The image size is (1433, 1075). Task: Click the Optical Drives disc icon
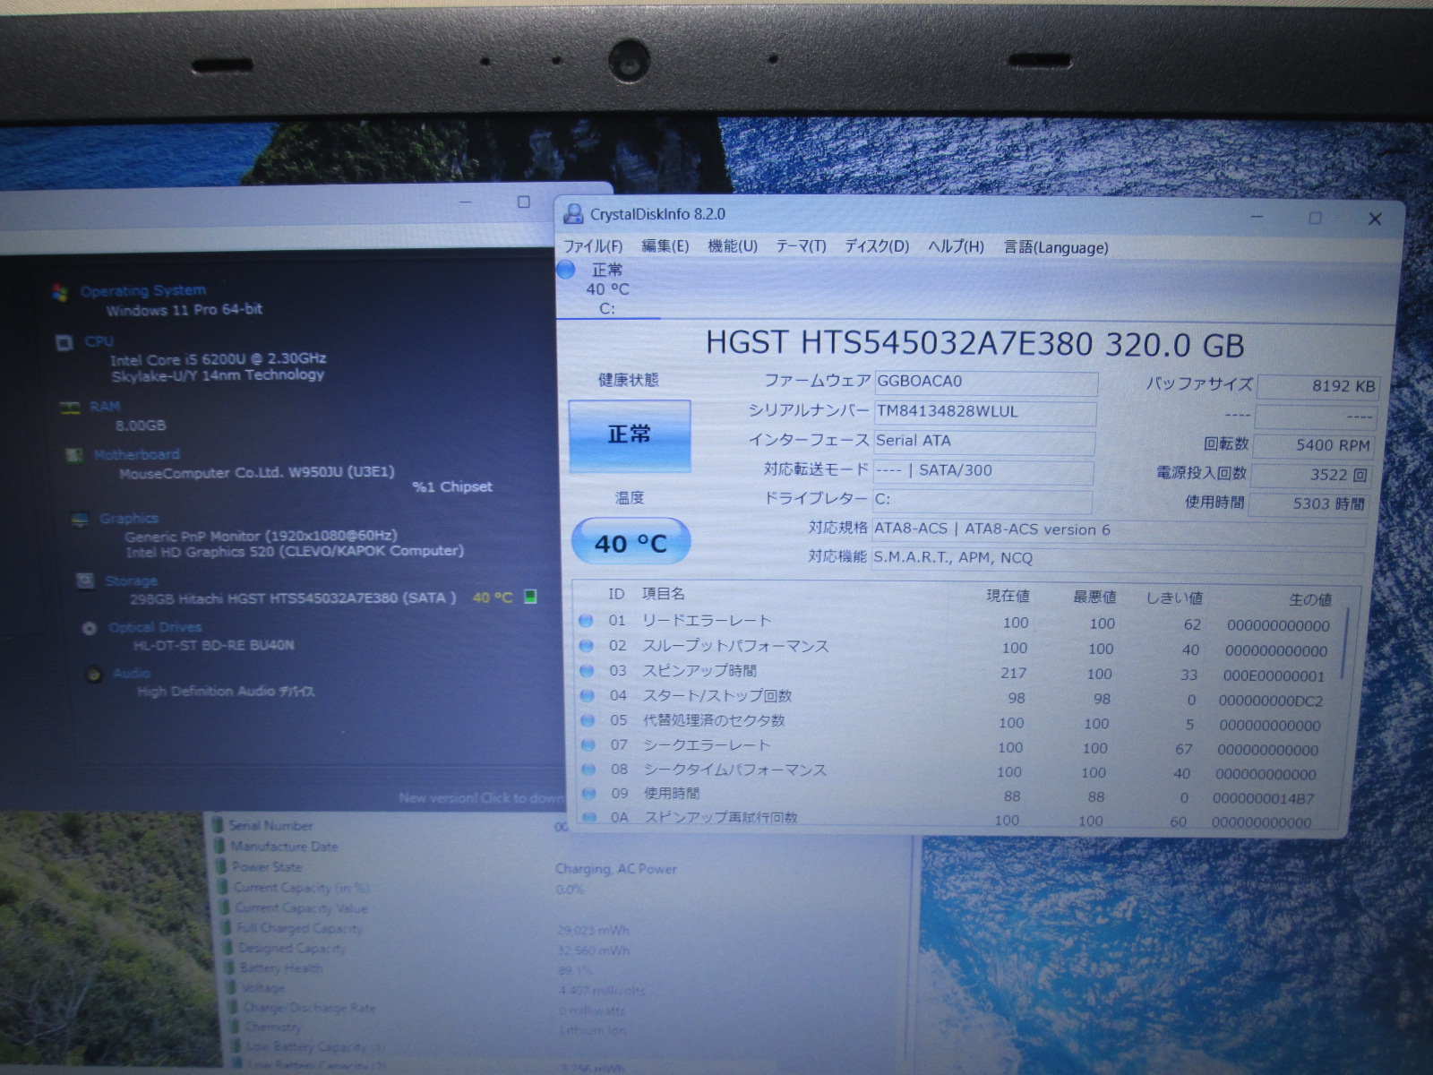tap(90, 628)
